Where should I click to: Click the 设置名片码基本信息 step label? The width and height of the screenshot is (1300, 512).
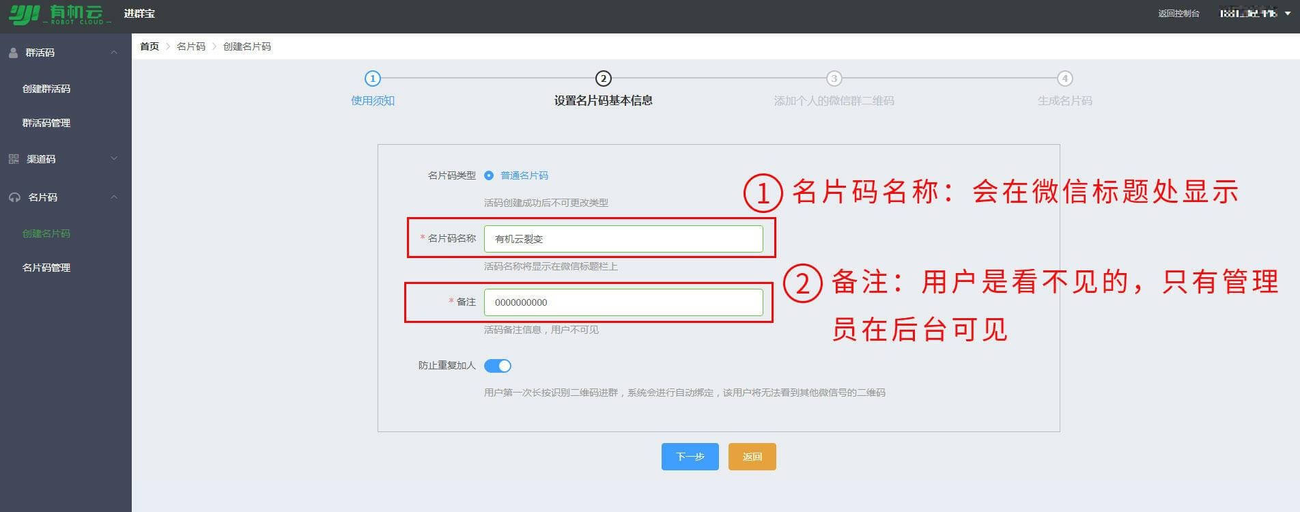(603, 101)
